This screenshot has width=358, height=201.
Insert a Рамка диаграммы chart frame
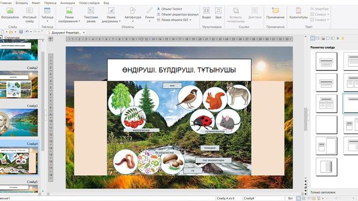[x=111, y=15]
